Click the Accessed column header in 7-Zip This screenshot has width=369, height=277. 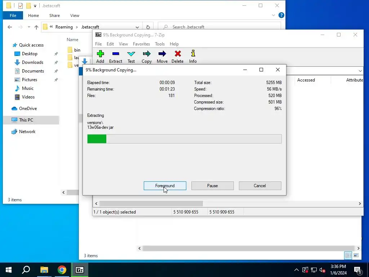click(306, 80)
